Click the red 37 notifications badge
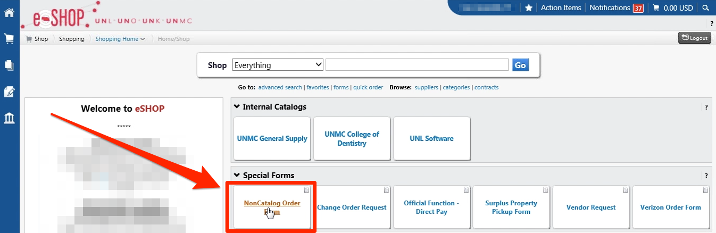 [638, 8]
